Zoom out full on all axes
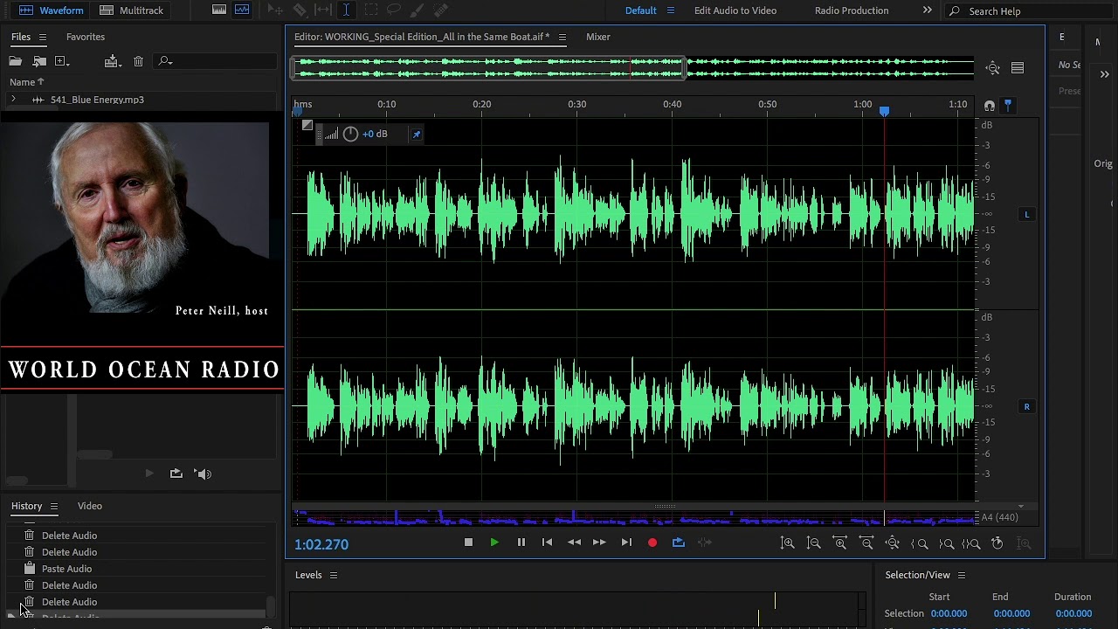1118x629 pixels. tap(893, 543)
